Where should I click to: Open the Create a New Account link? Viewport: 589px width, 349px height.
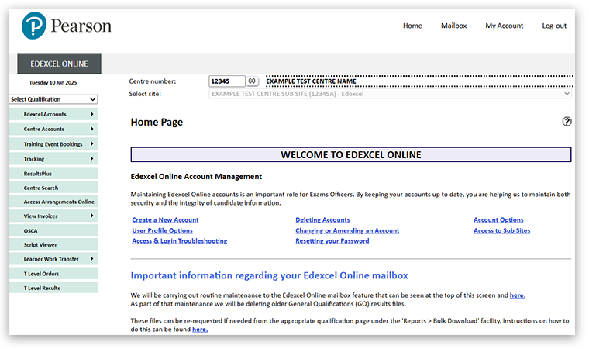point(165,220)
